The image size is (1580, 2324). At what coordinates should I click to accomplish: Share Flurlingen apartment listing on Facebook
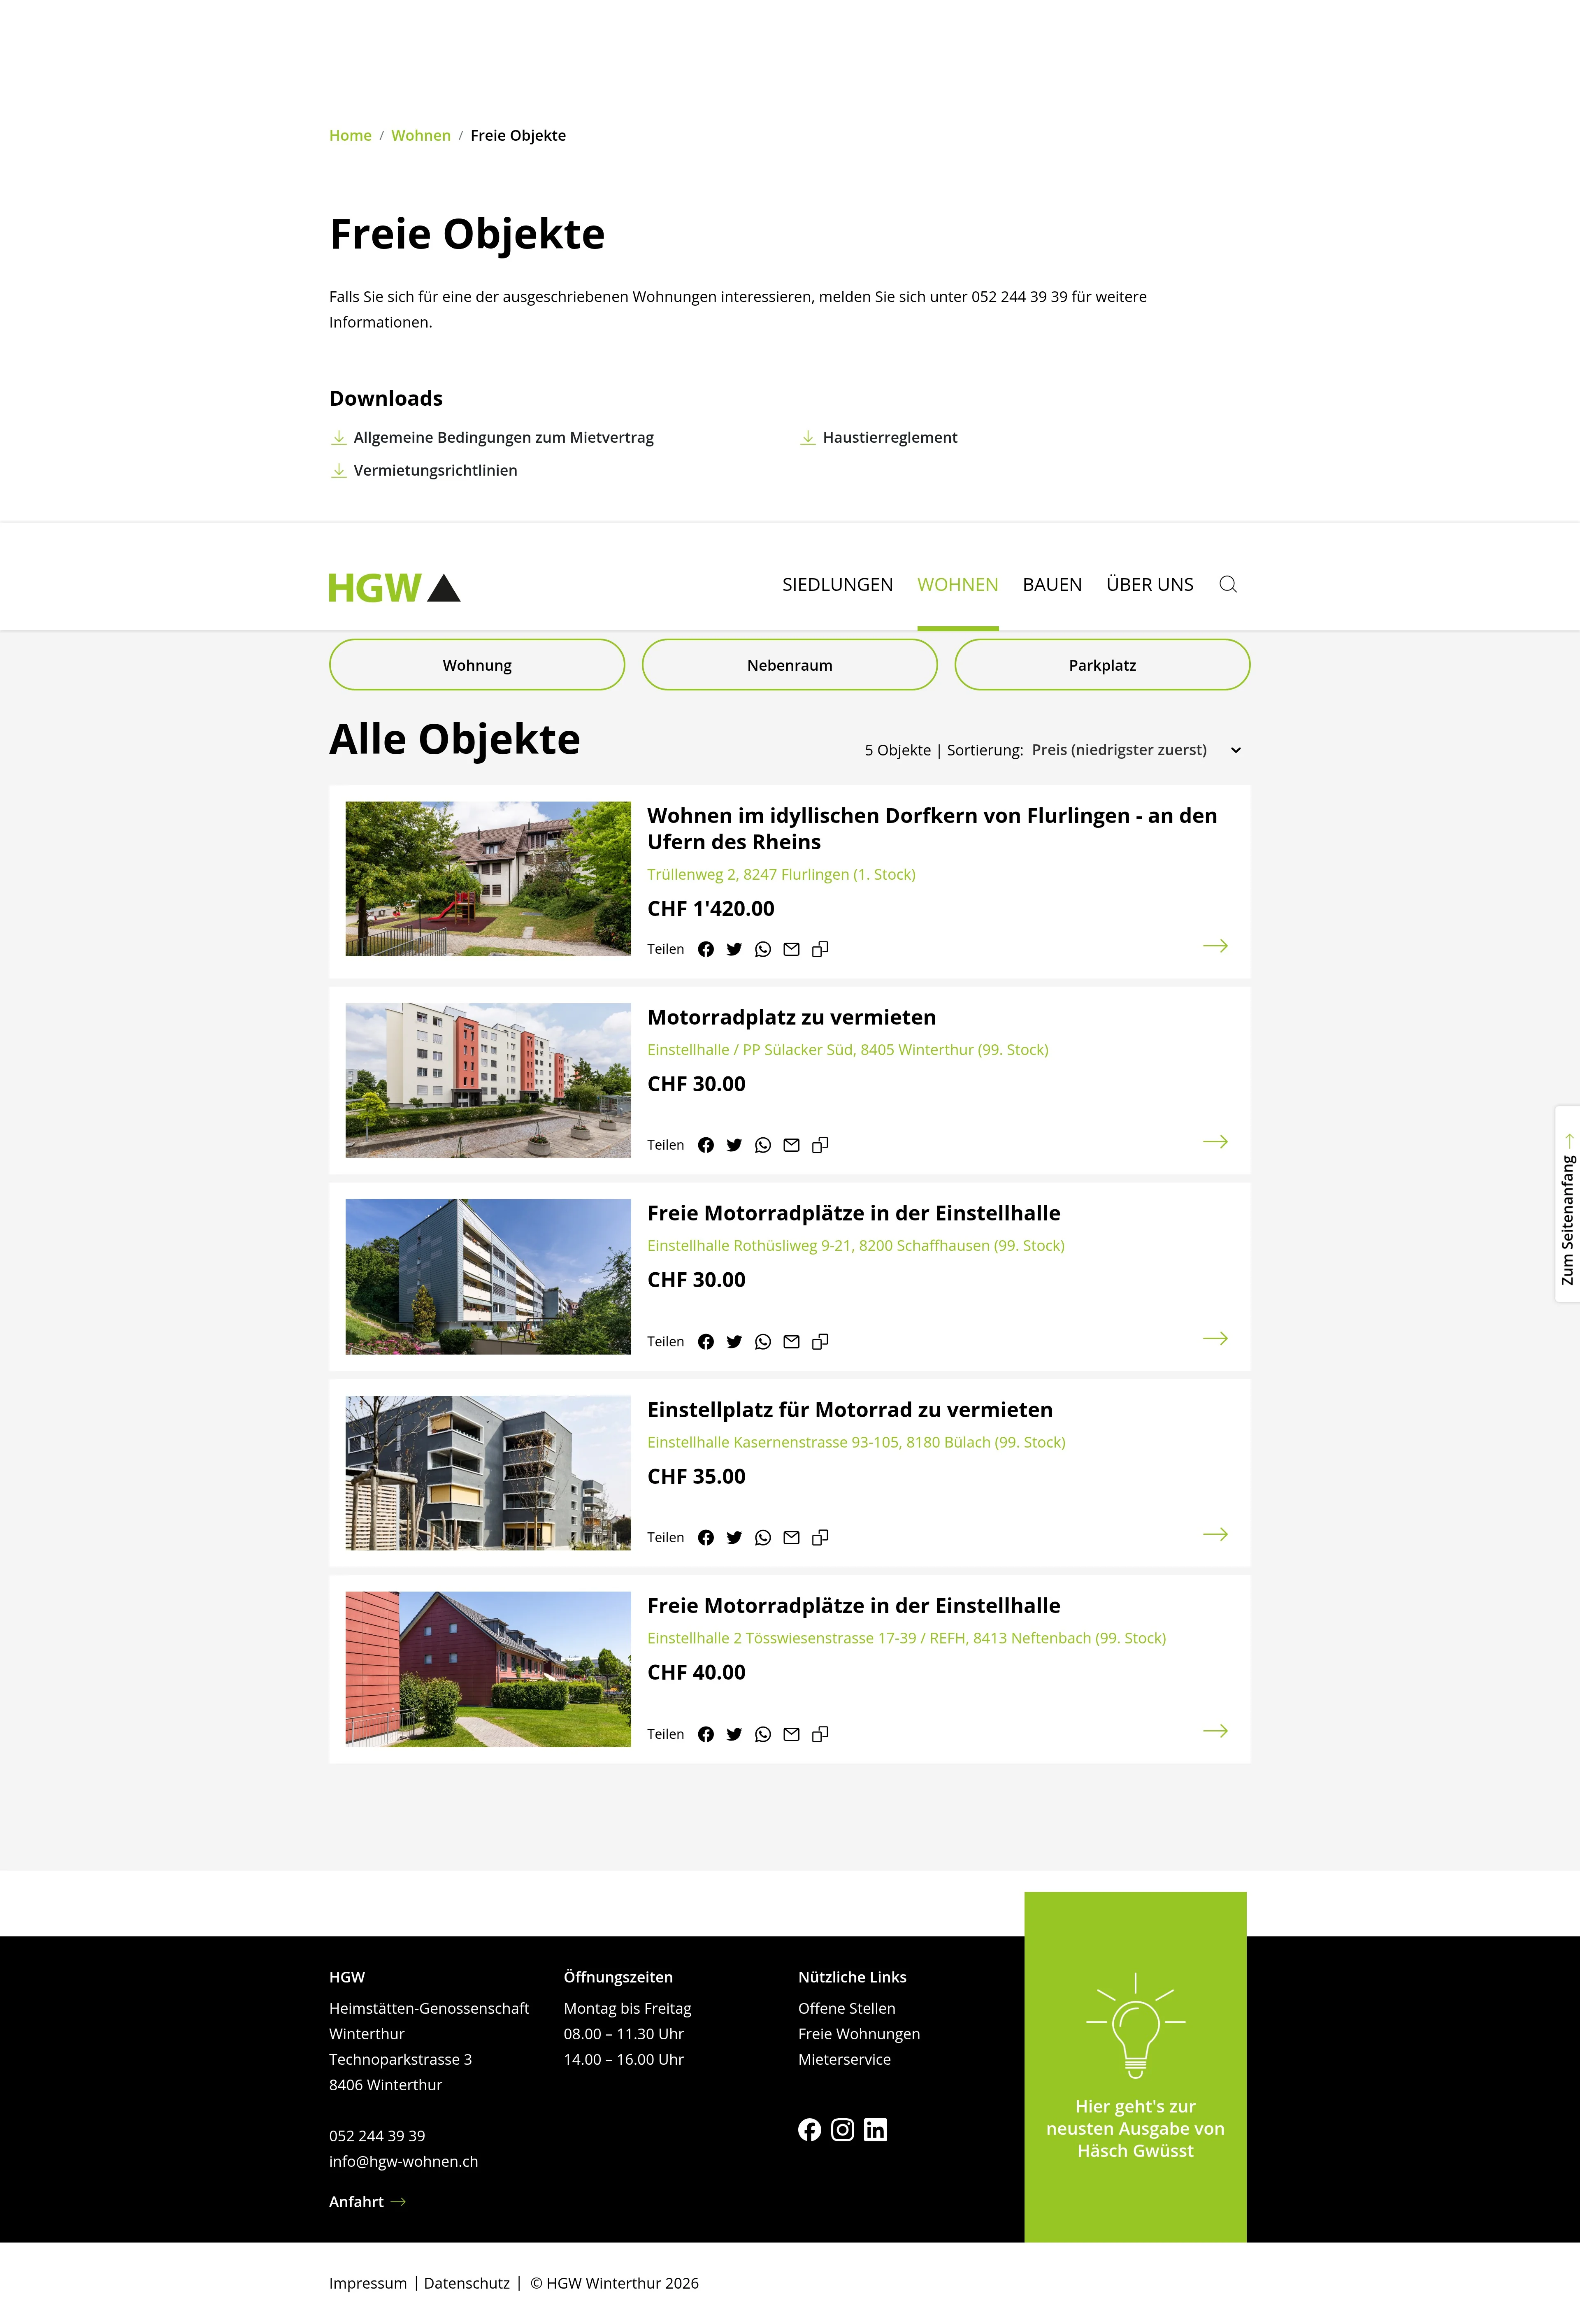click(x=706, y=949)
